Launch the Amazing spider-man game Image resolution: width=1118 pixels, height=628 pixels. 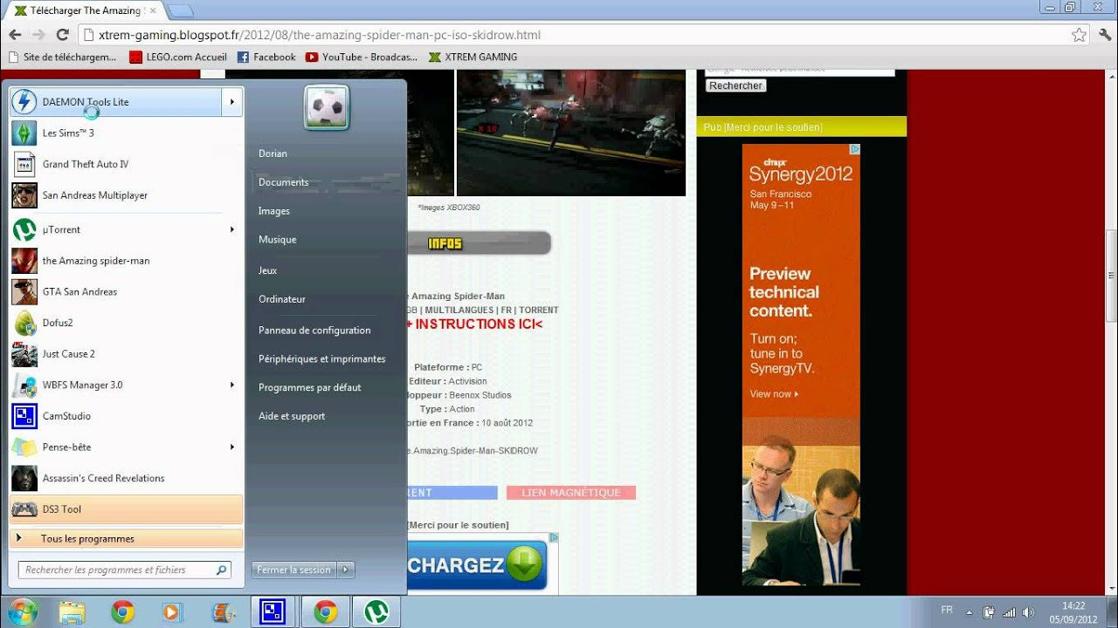(126, 261)
